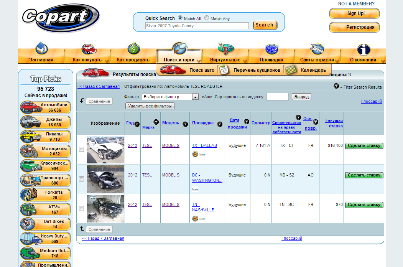Click the filter icon next to Осн. повр.
Image resolution: width=403 pixels, height=267 pixels.
click(x=316, y=122)
